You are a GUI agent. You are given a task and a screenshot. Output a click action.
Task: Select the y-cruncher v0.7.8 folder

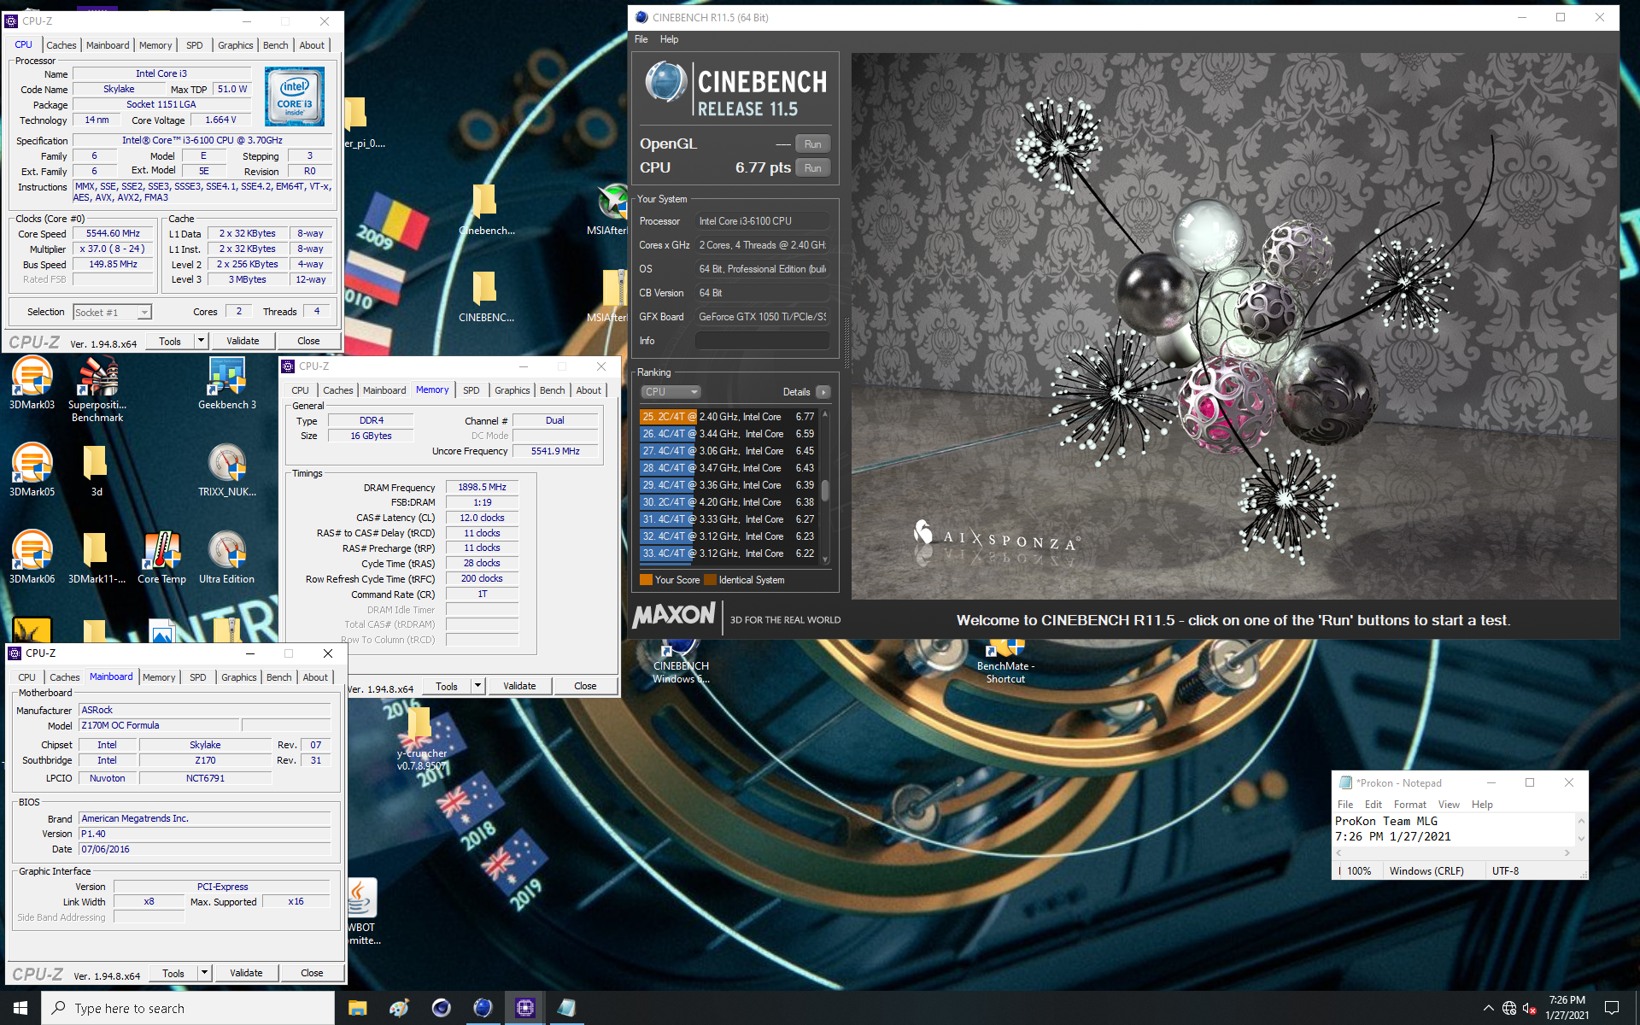(421, 737)
